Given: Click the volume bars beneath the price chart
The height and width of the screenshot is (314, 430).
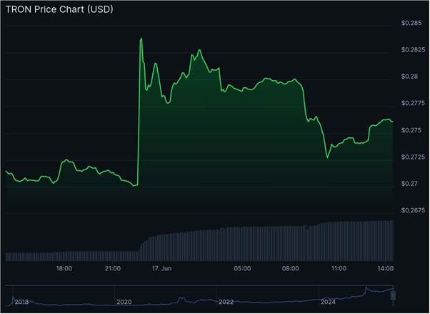Looking at the screenshot, I should 200,241.
